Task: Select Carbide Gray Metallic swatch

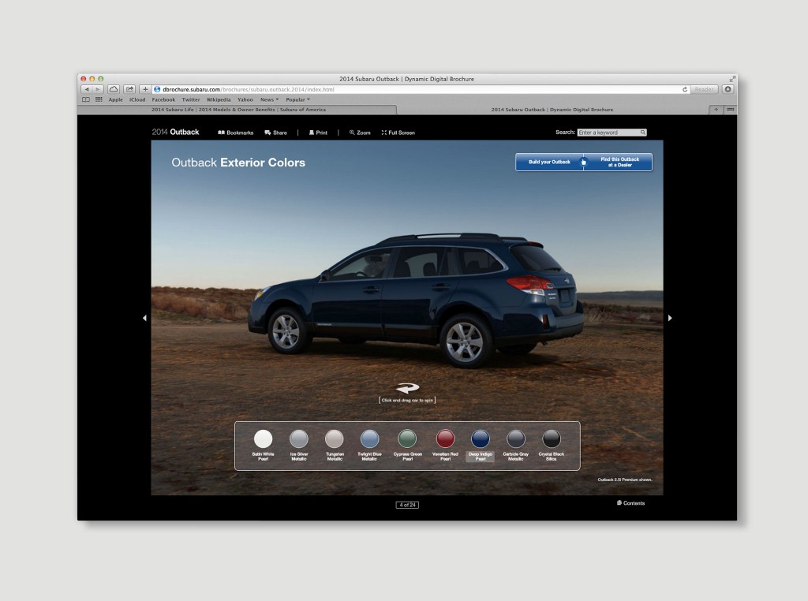Action: [x=516, y=439]
